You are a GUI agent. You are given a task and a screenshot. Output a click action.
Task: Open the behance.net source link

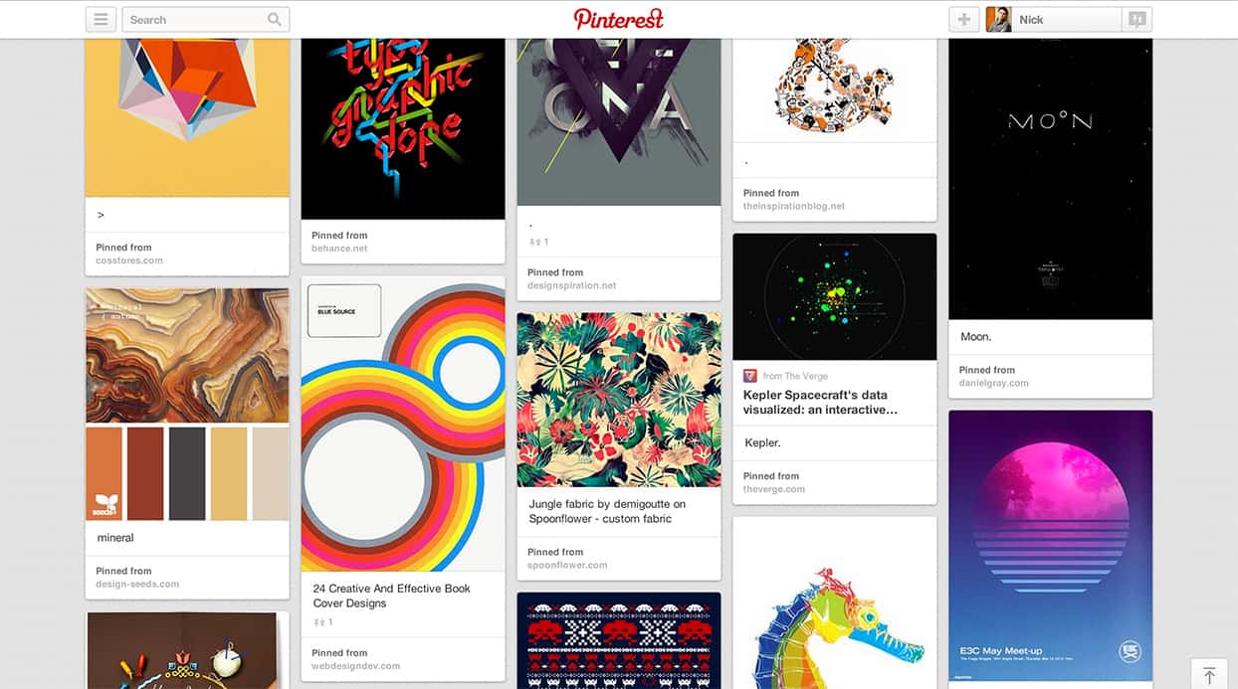tap(339, 249)
